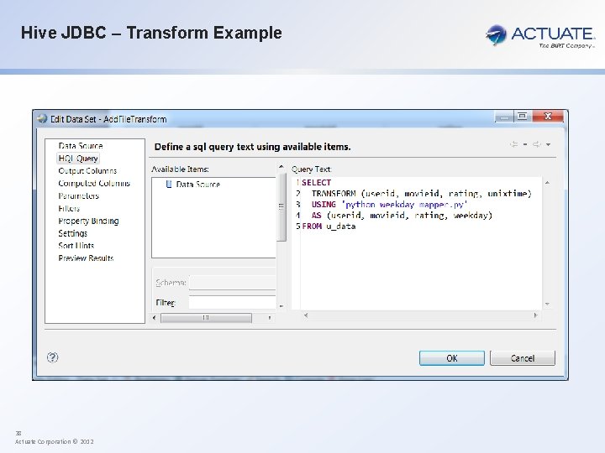Open the Property Binding page
Screen dimensions: 605x453
point(88,221)
